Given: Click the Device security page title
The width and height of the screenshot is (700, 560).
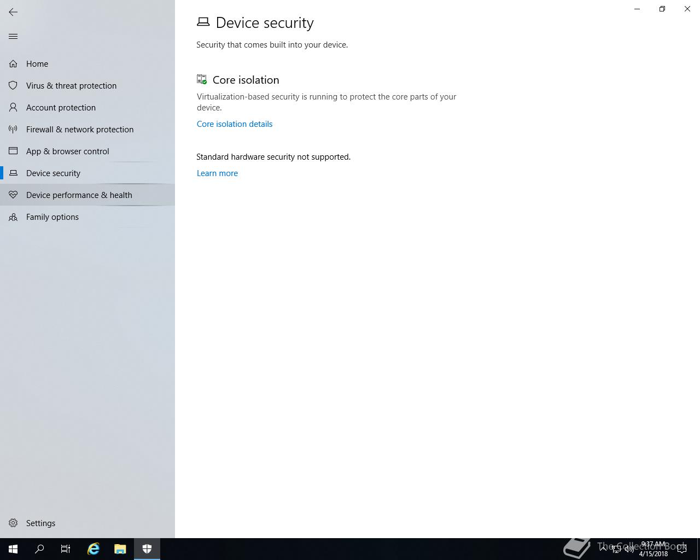Looking at the screenshot, I should point(265,23).
